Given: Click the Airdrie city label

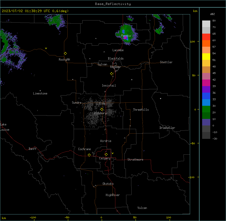Looking at the screenshot, I should pos(106,141).
